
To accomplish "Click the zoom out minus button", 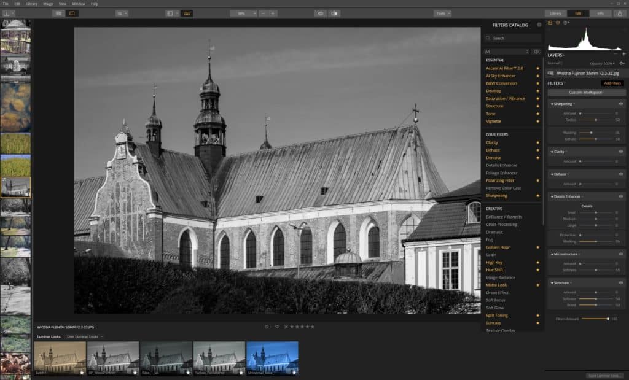I will (263, 13).
